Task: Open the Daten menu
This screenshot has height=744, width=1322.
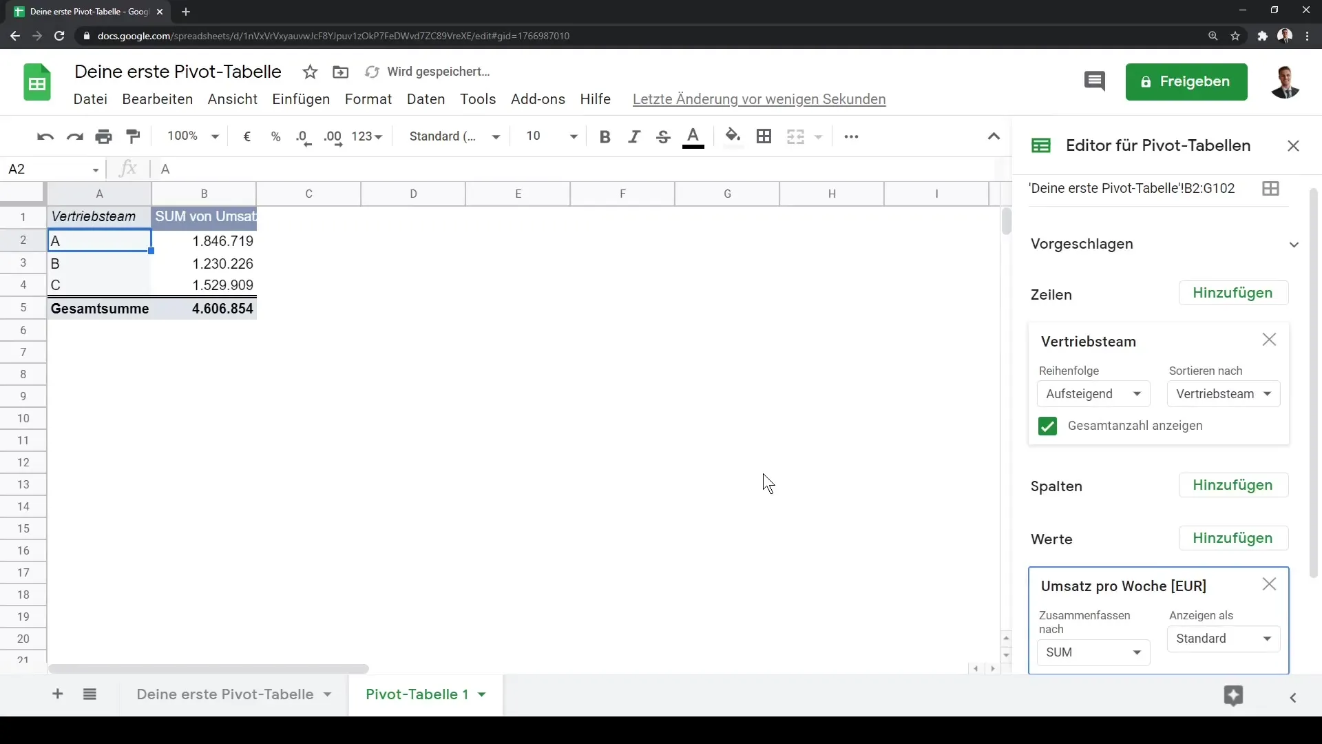Action: point(426,99)
